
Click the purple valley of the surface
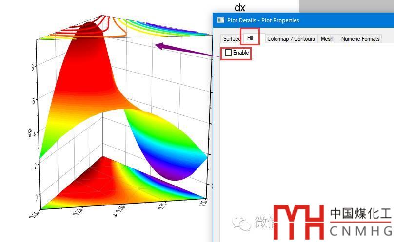176,171
